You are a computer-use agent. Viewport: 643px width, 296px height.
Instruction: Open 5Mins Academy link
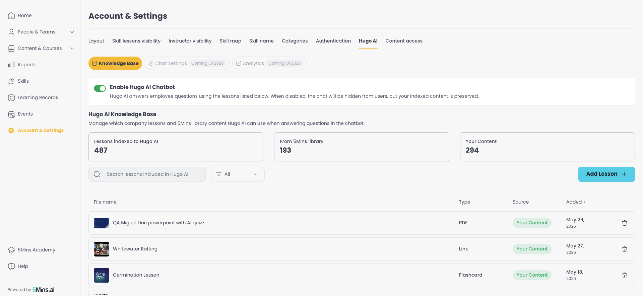coord(37,250)
